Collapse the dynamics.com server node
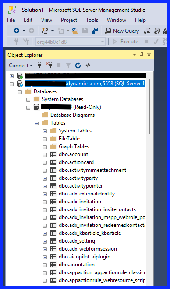Viewport: 170px width, 289px height. point(12,84)
